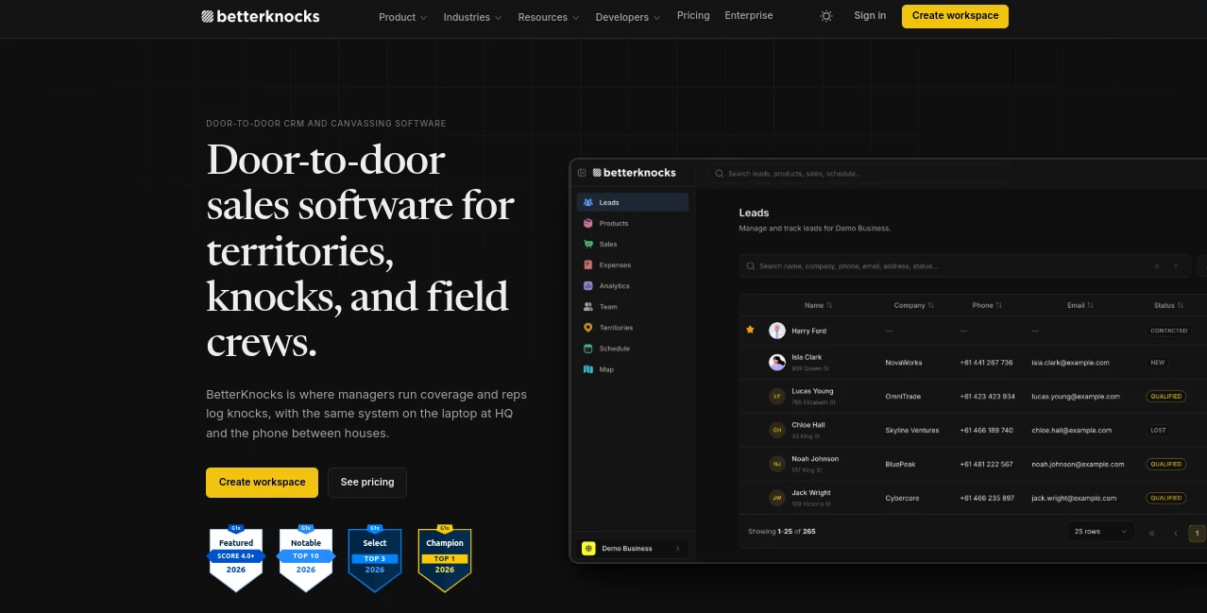Click the Featured Score 4.0+ badge
The width and height of the screenshot is (1207, 613).
236,558
